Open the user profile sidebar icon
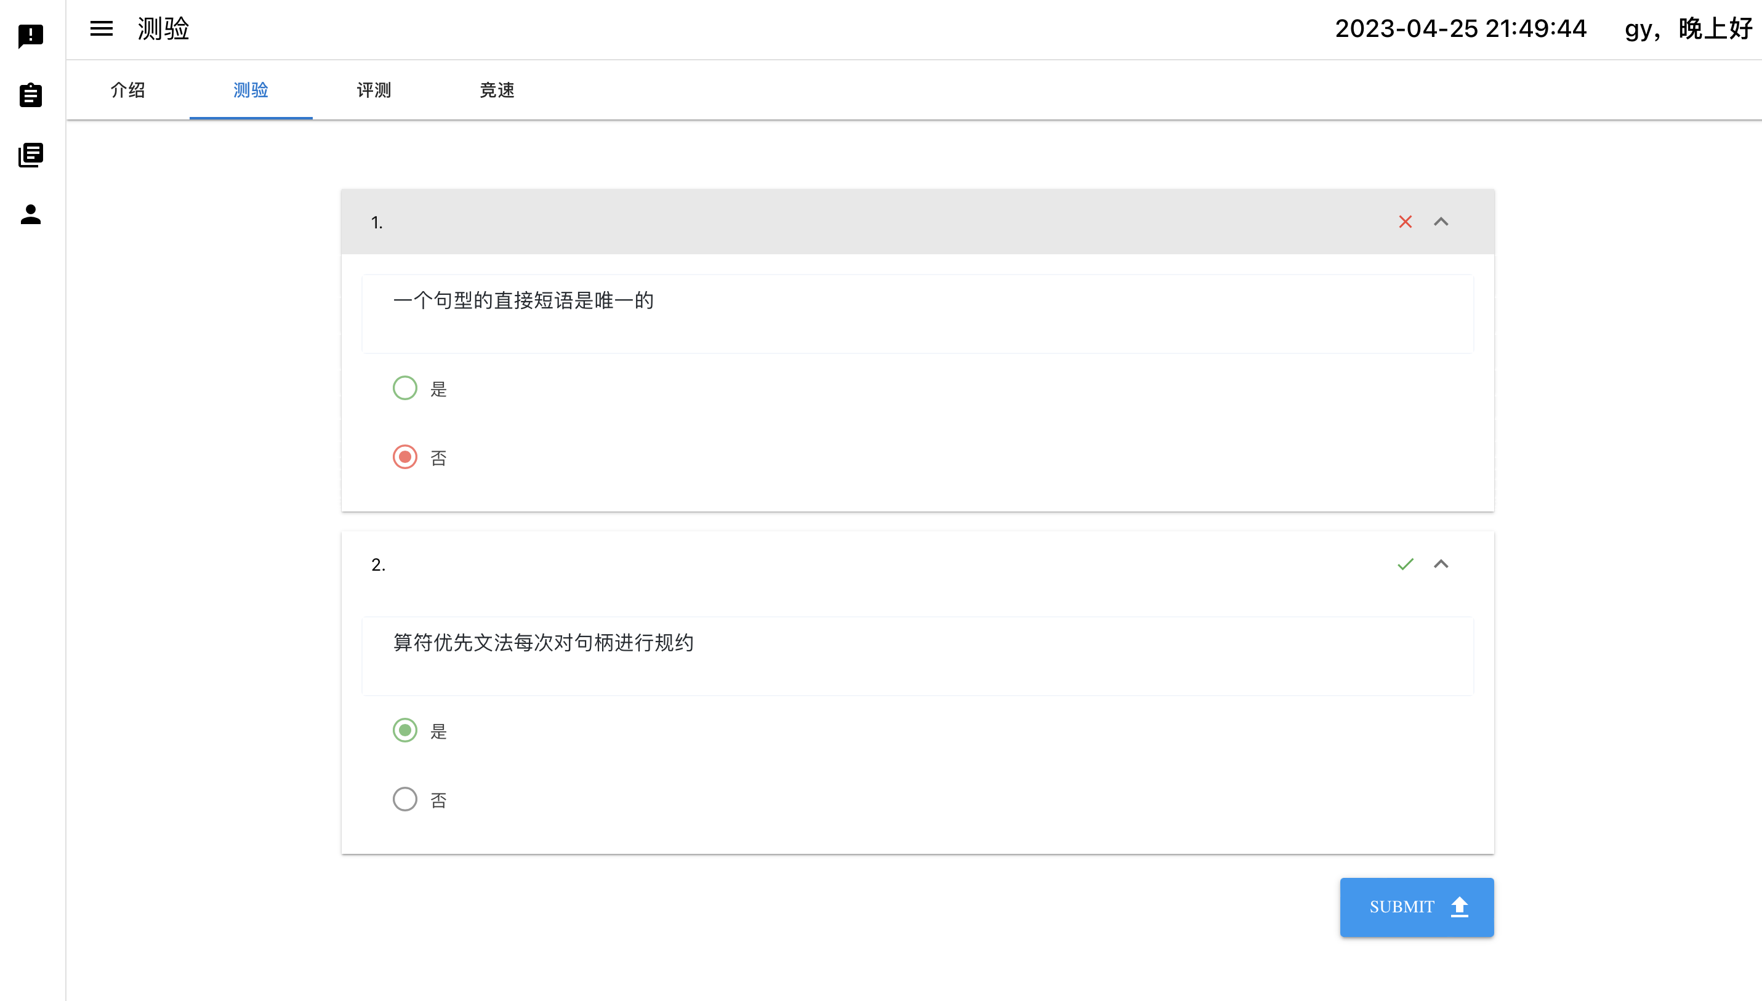1762x1001 pixels. click(x=30, y=215)
